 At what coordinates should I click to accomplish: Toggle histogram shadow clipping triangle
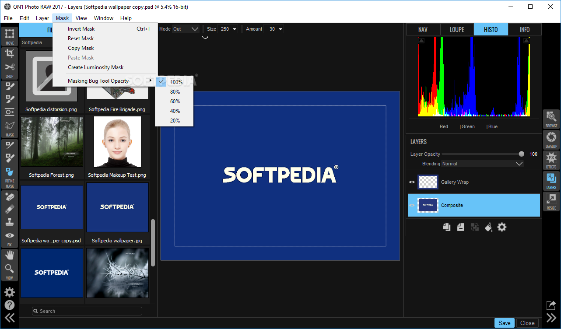coord(421,41)
